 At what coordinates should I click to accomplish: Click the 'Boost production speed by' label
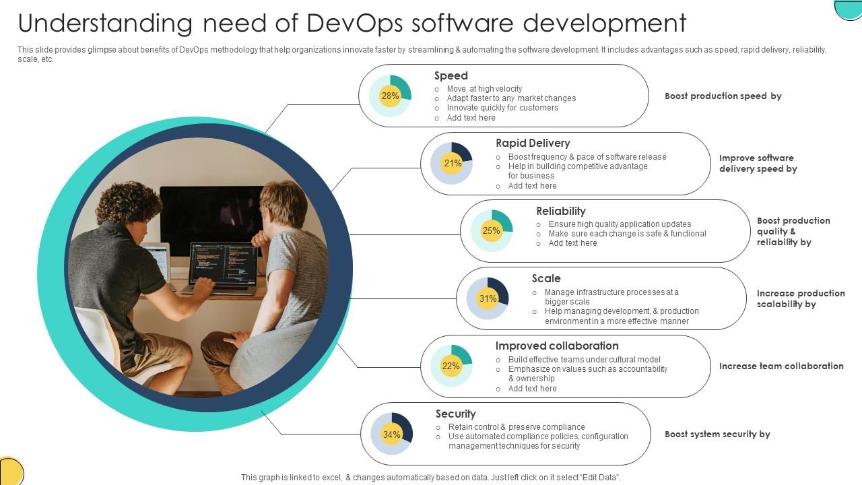point(723,96)
